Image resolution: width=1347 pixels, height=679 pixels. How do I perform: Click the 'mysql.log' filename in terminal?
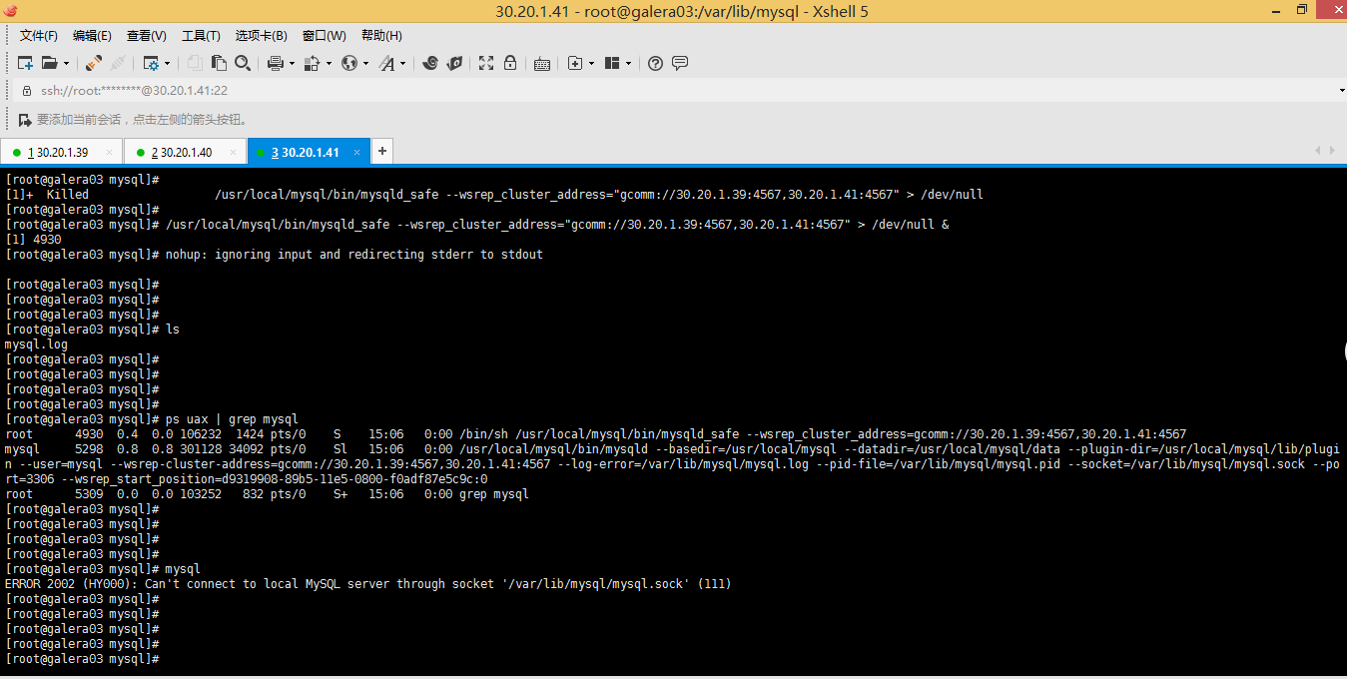(x=36, y=344)
